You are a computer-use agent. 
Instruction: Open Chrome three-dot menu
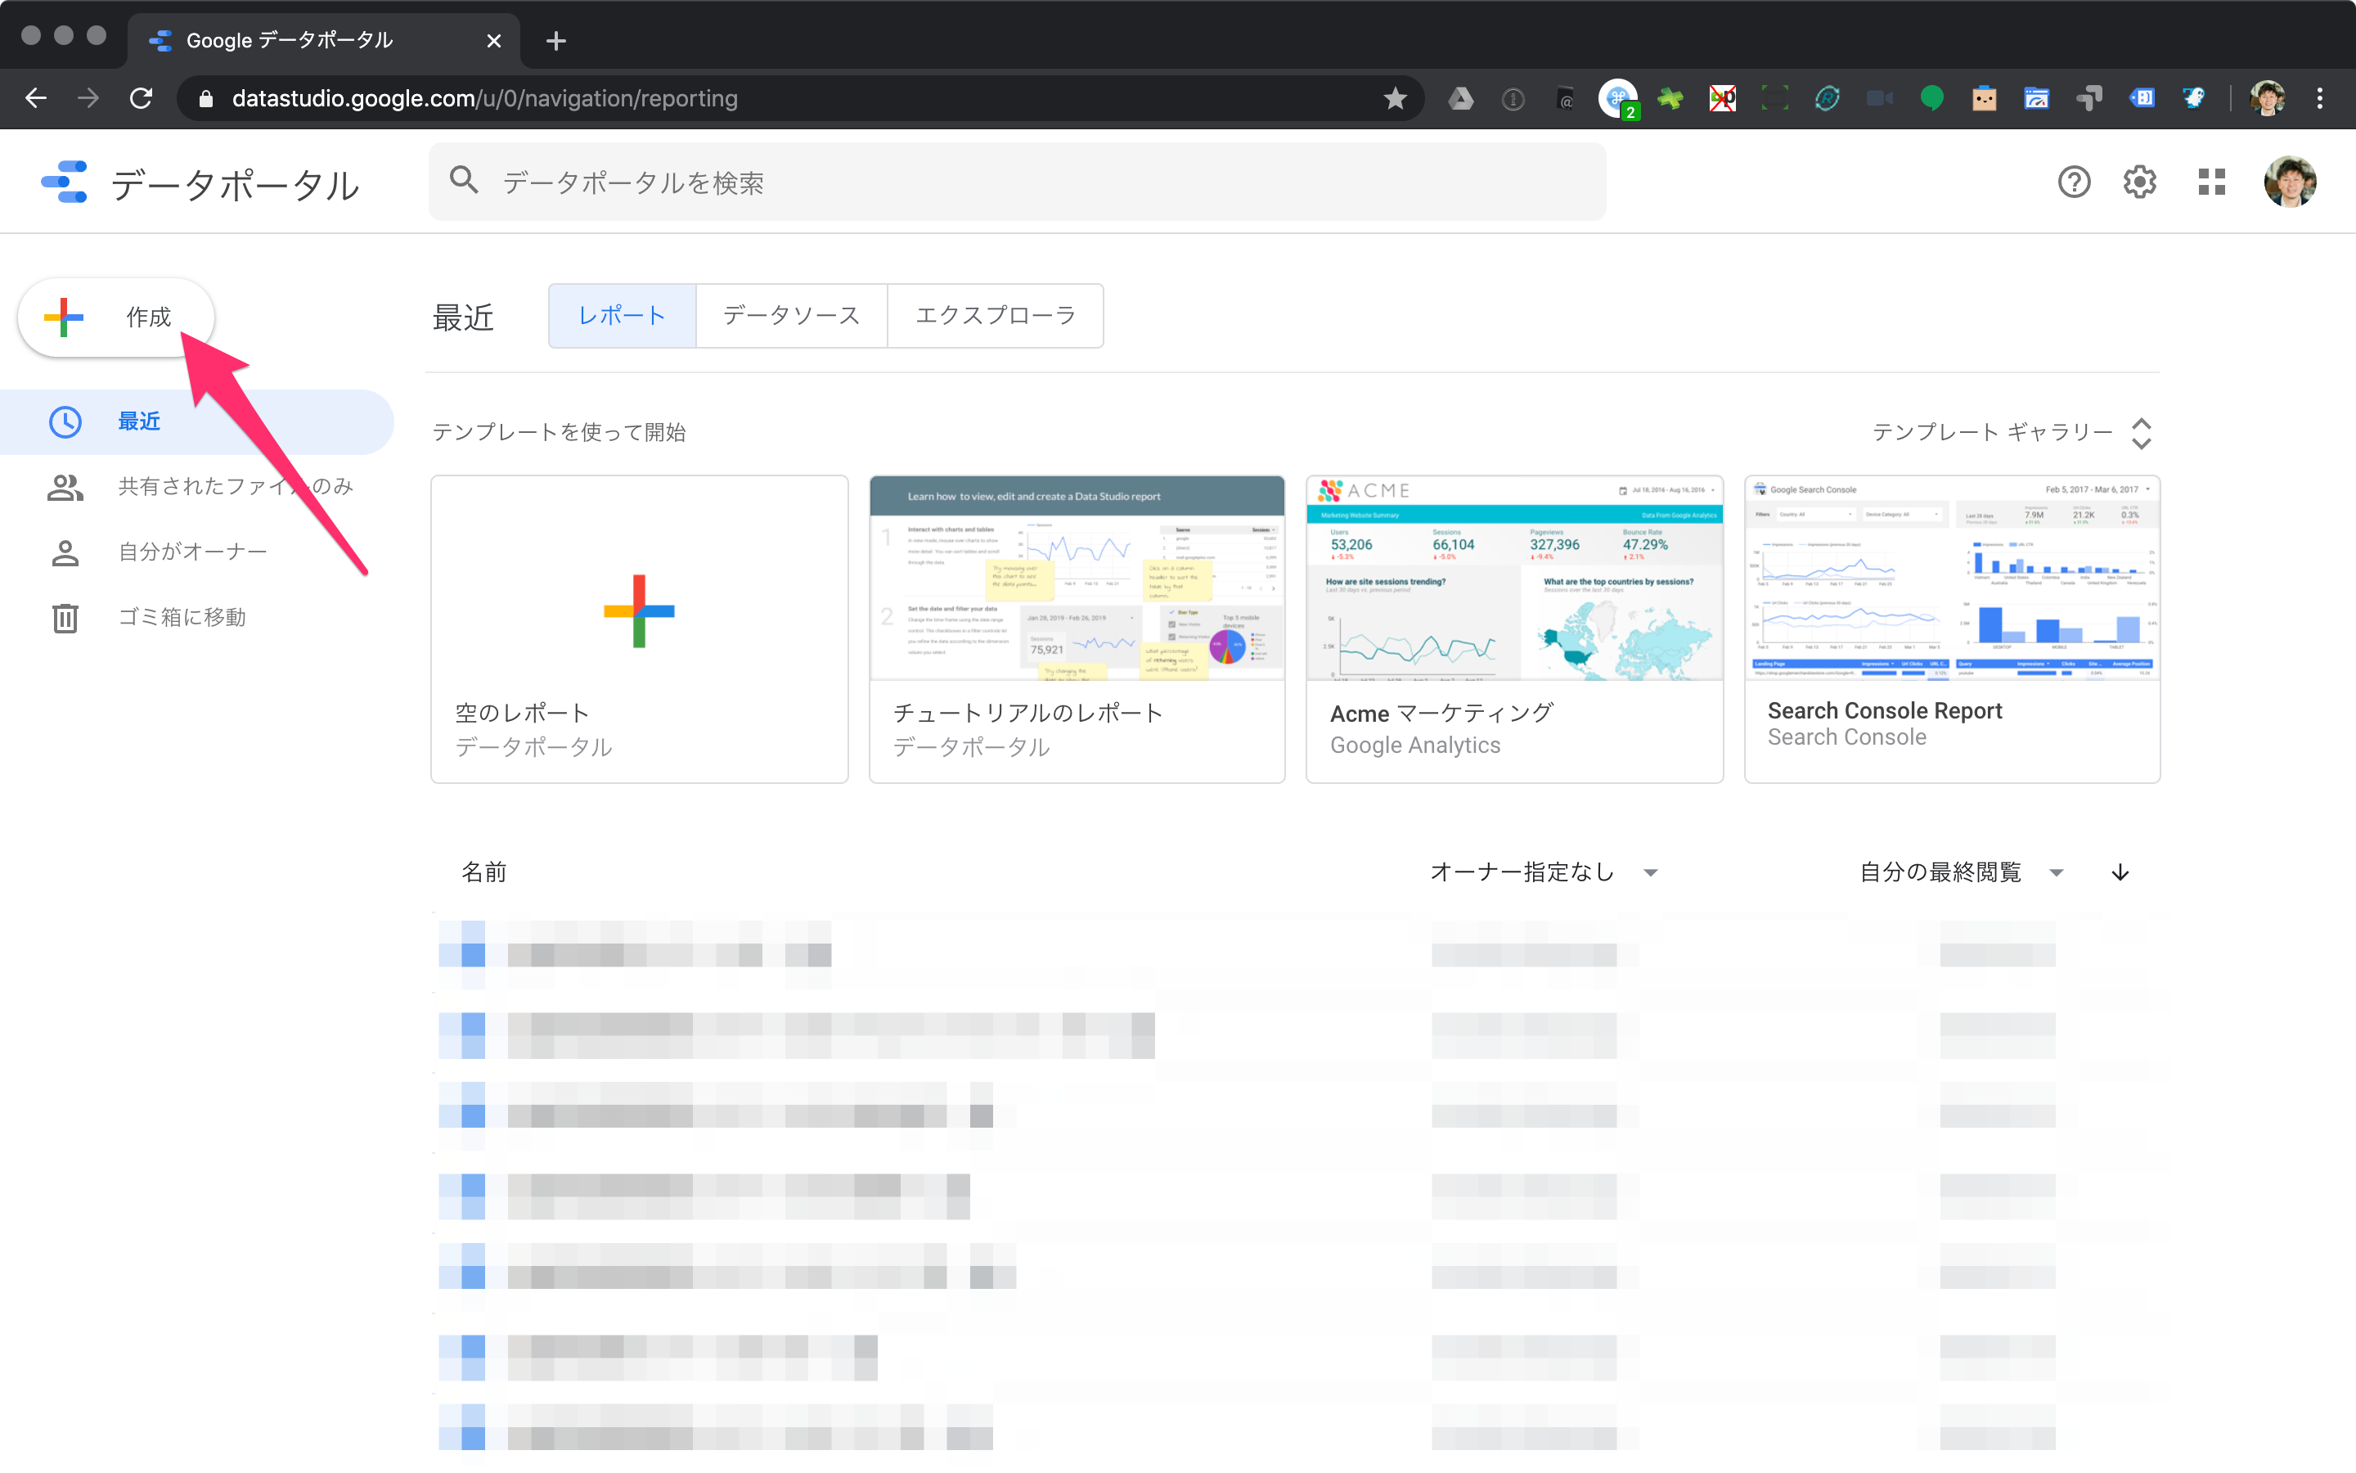coord(2320,98)
